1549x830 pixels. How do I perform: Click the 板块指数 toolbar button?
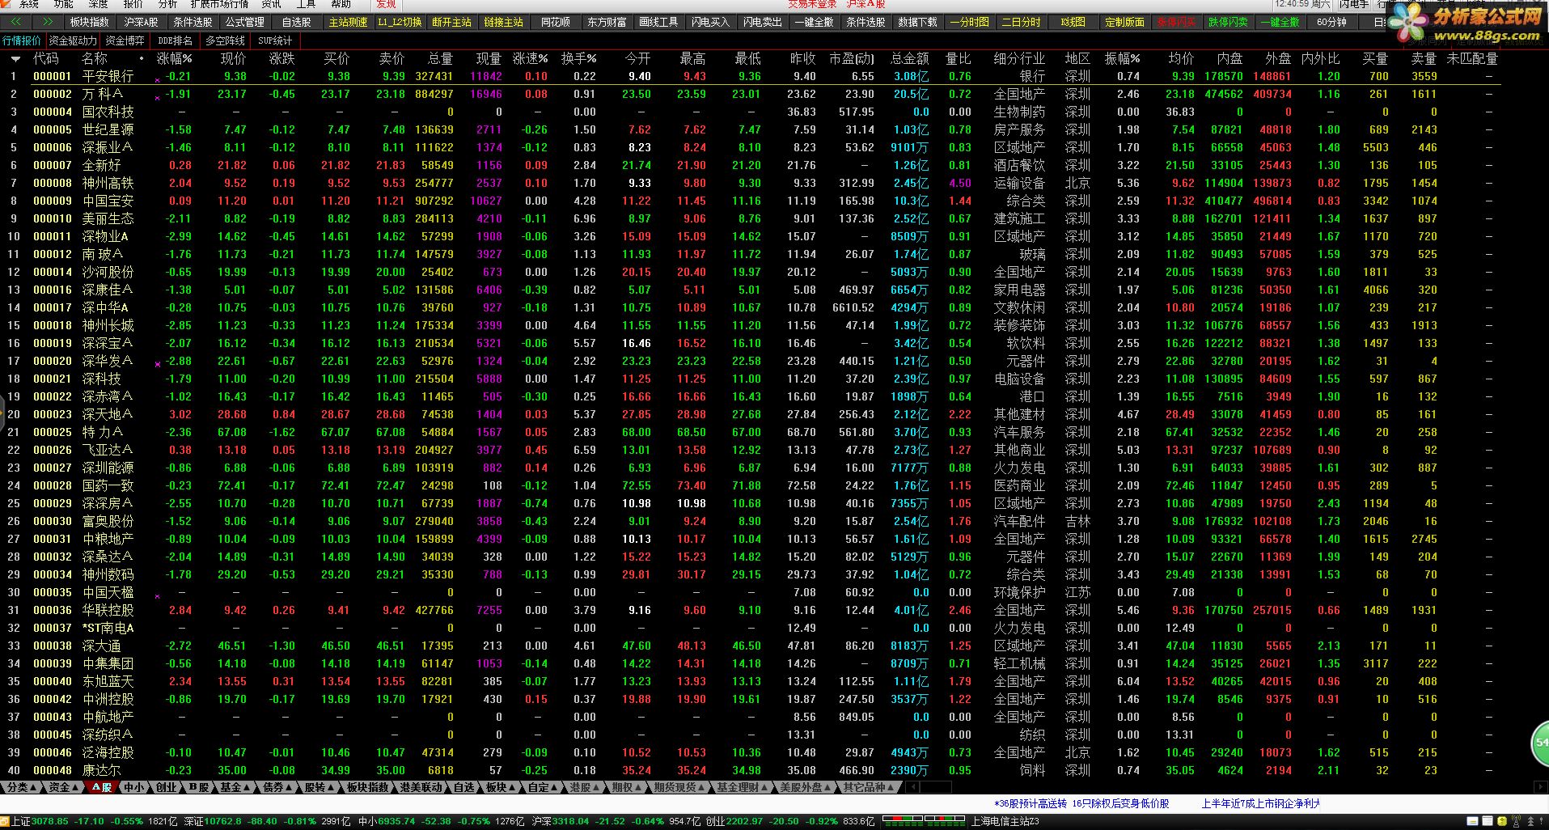tap(89, 22)
